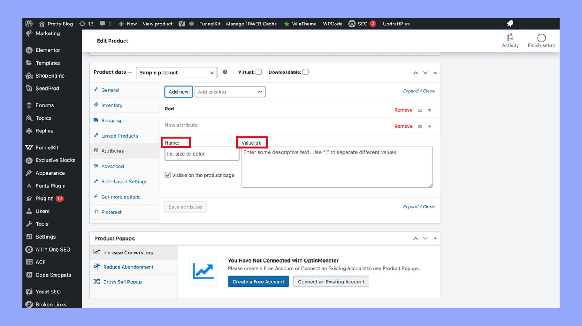Switch to the Inventory tab

[x=111, y=105]
